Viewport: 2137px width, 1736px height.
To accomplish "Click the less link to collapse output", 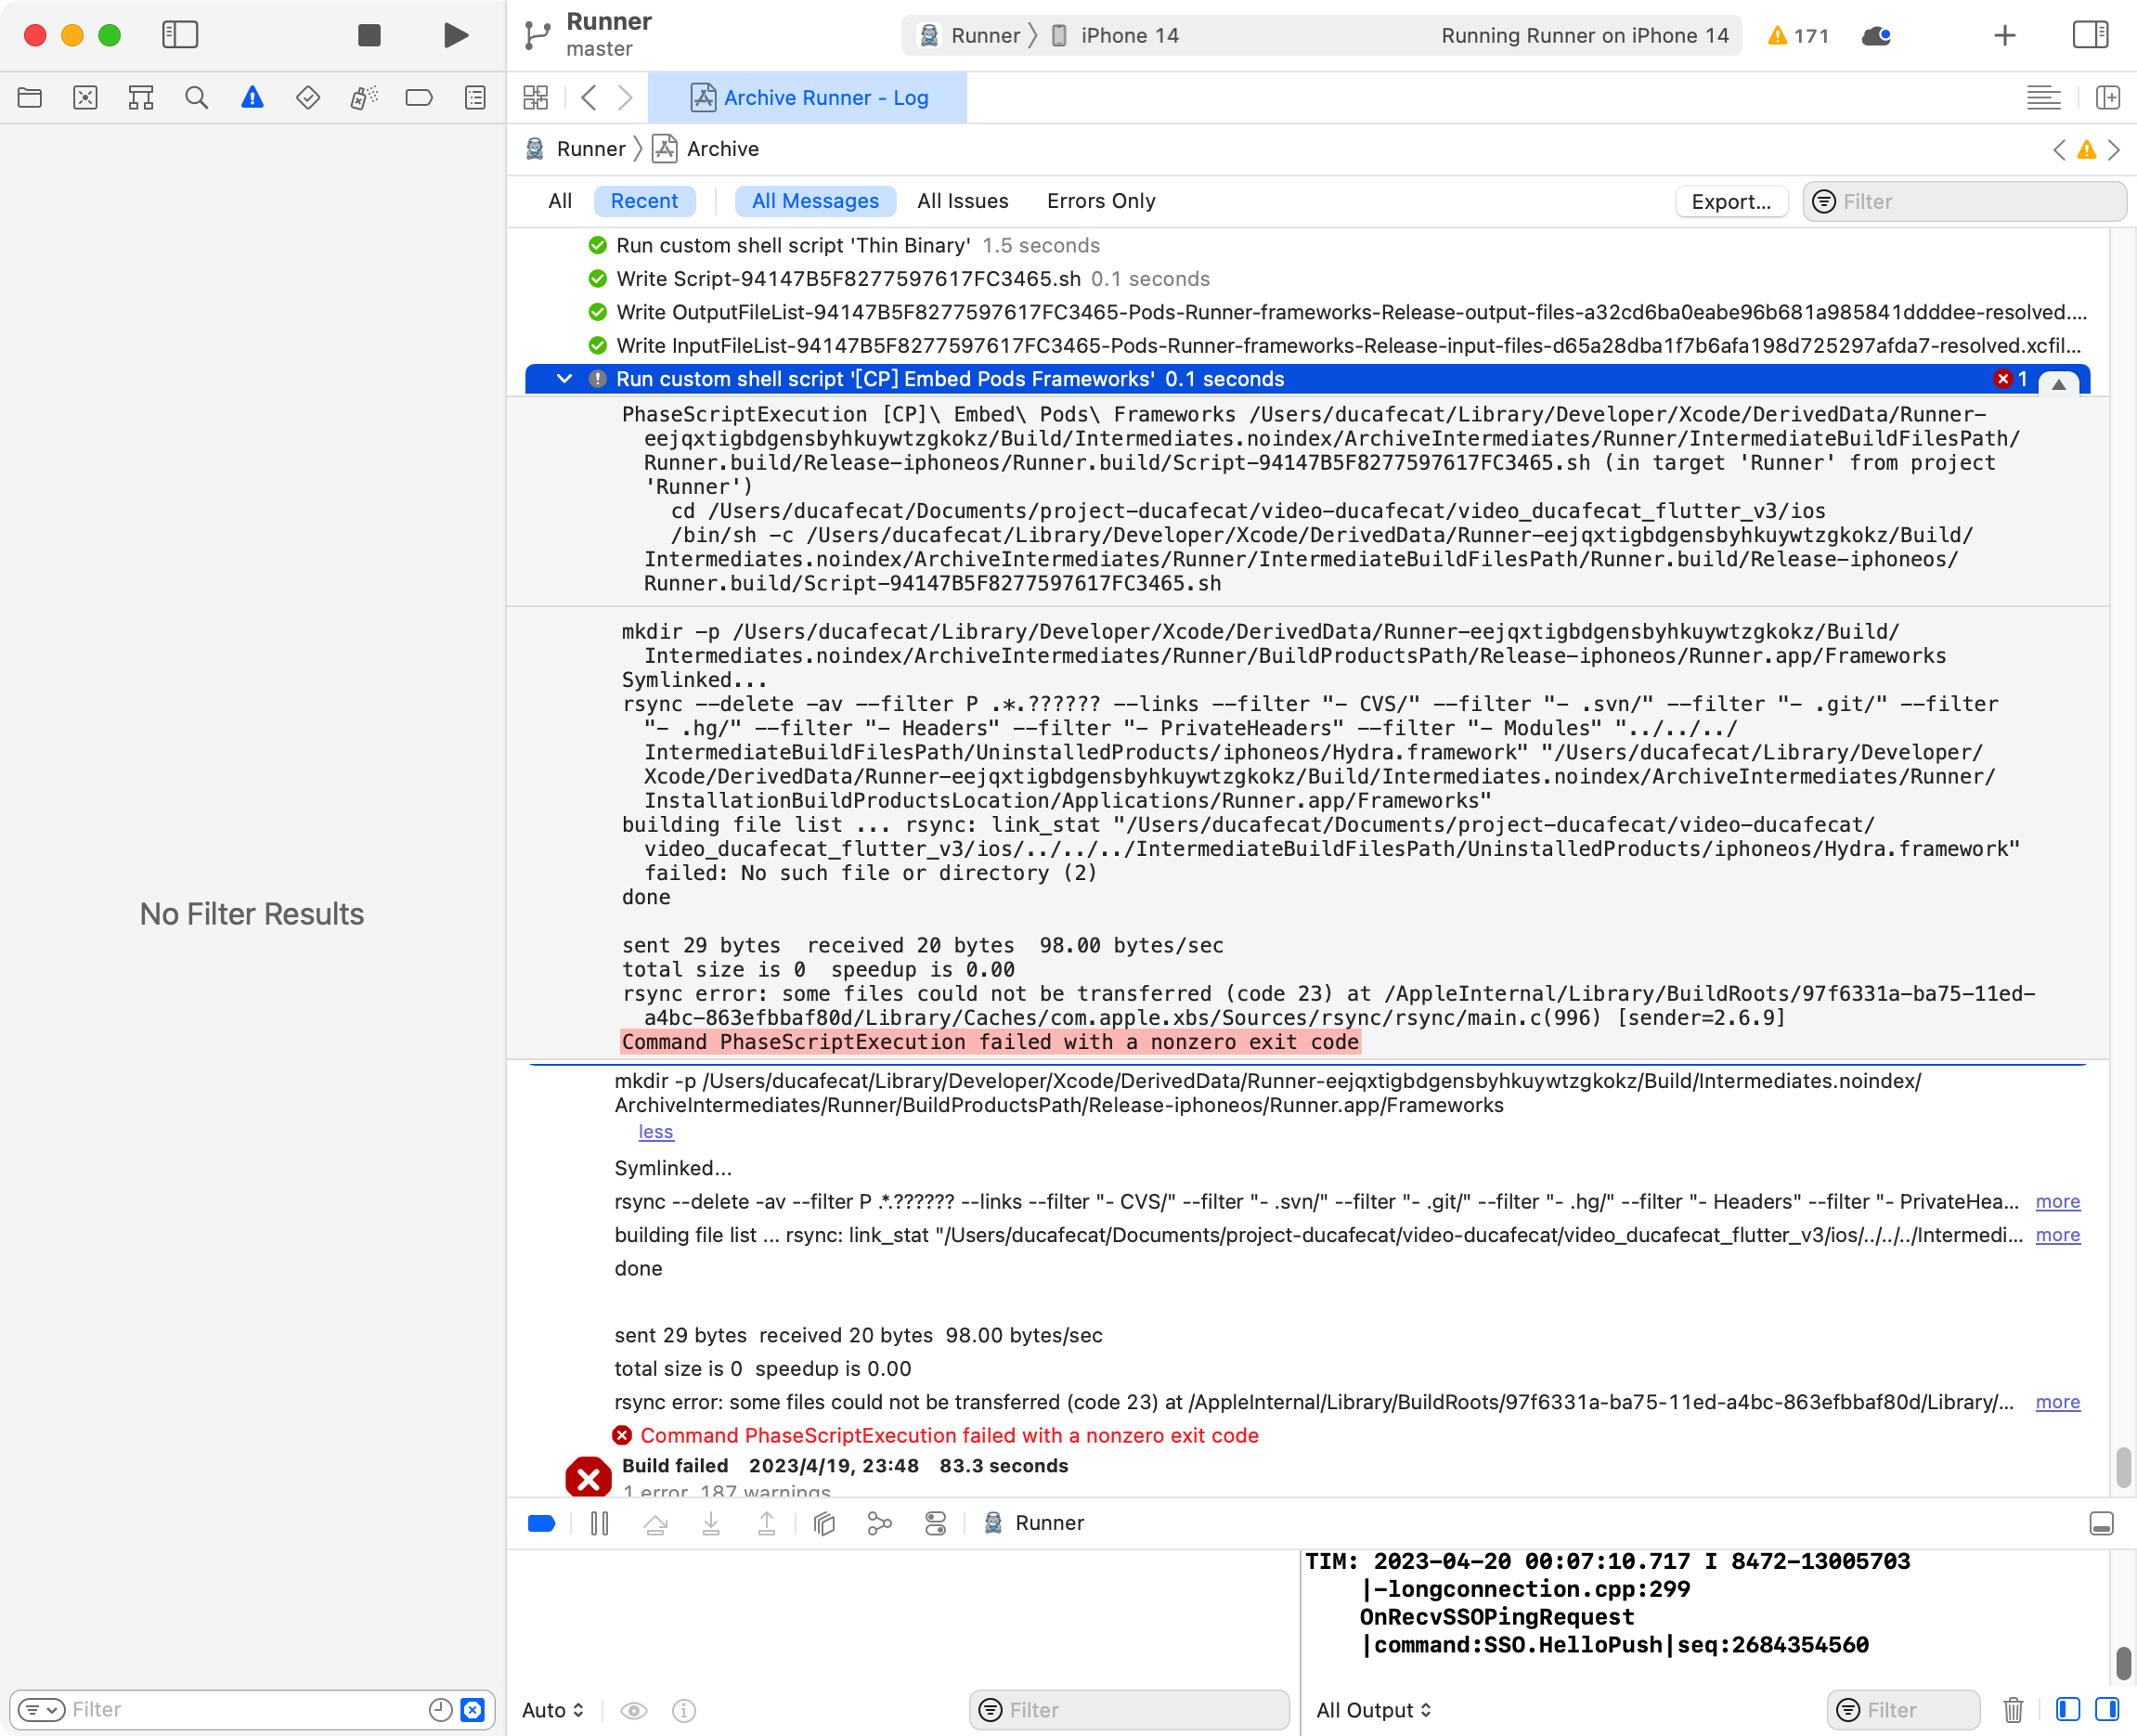I will tap(656, 1132).
